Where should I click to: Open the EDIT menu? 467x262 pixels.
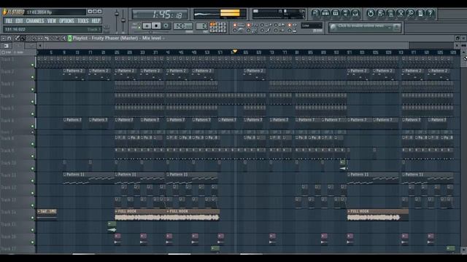pos(19,21)
